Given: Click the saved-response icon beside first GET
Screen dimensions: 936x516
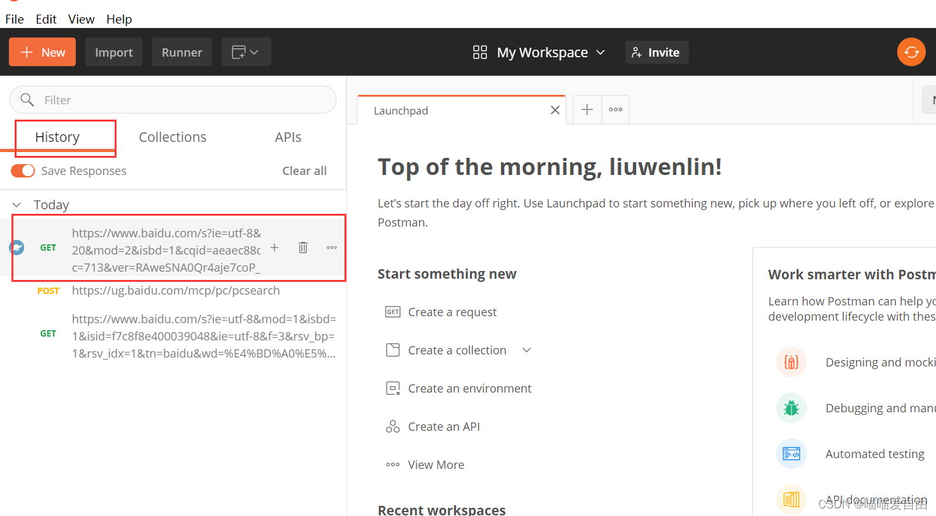Looking at the screenshot, I should click(17, 248).
